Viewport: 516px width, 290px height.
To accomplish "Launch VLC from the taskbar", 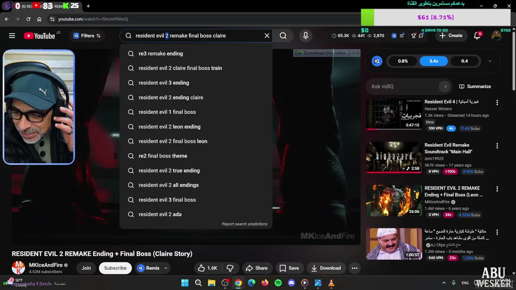I will tap(331, 283).
